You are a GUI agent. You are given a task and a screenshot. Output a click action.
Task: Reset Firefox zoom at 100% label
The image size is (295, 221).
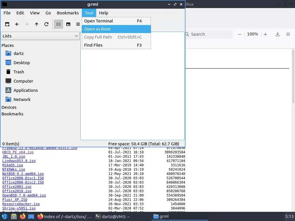252,34
